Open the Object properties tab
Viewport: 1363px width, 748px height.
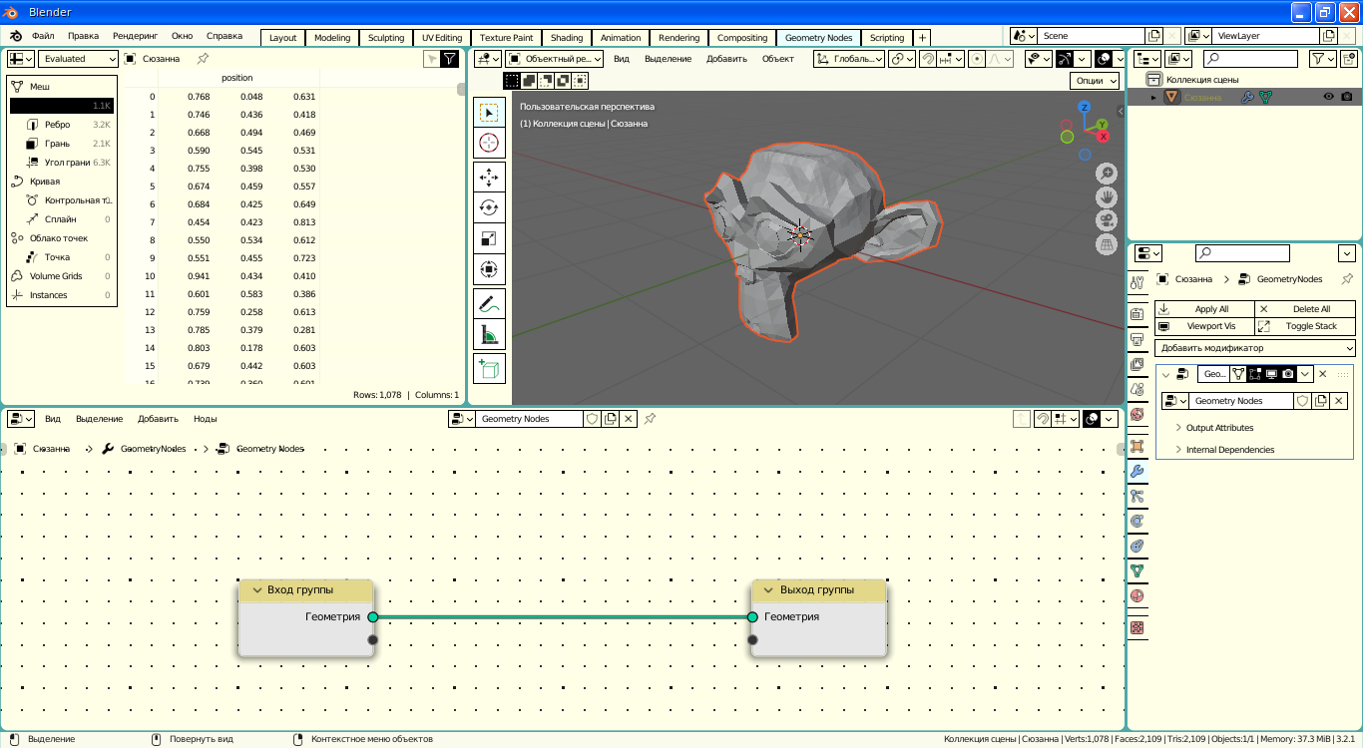coord(1137,446)
